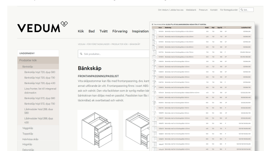
Task: Open the Förvaring main menu
Action: (x=120, y=31)
